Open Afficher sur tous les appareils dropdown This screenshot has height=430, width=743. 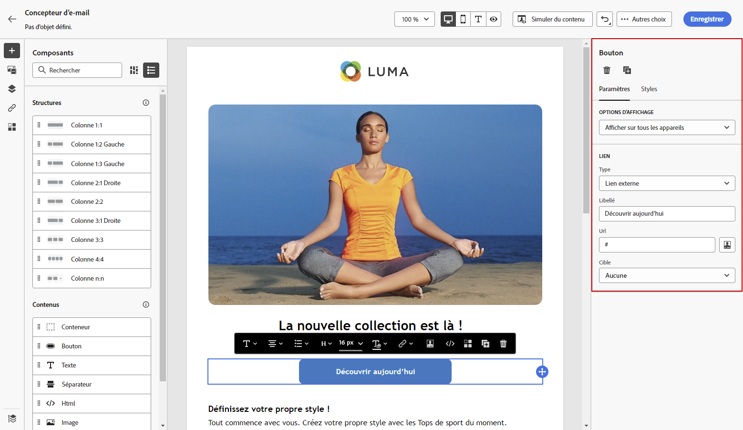667,127
